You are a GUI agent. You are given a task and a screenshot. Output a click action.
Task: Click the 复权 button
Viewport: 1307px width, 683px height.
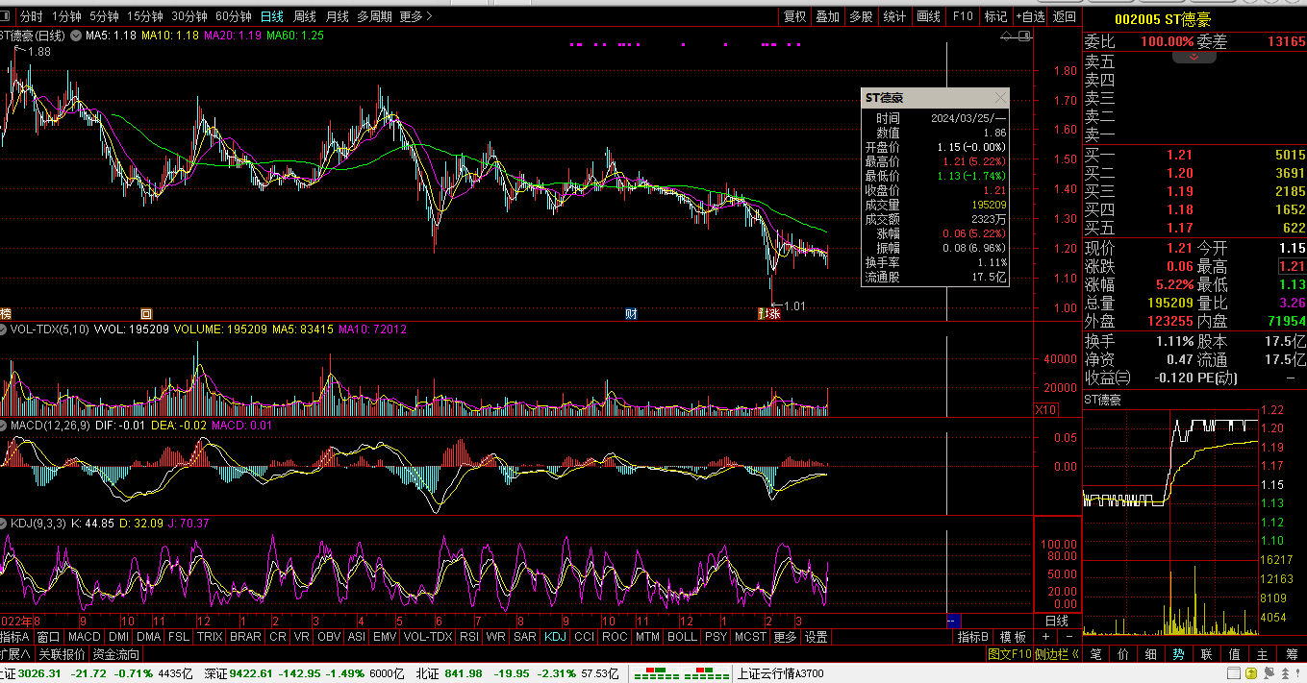click(794, 16)
